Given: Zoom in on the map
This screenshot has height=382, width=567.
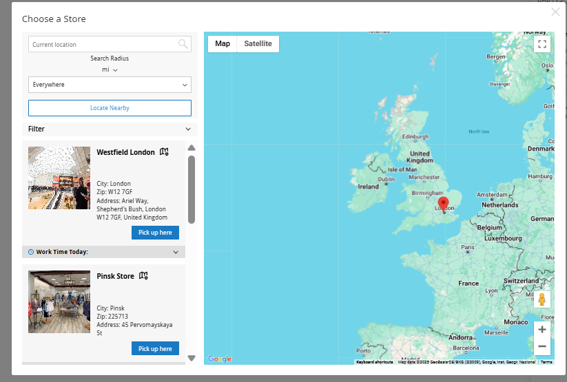Looking at the screenshot, I should pyautogui.click(x=542, y=330).
